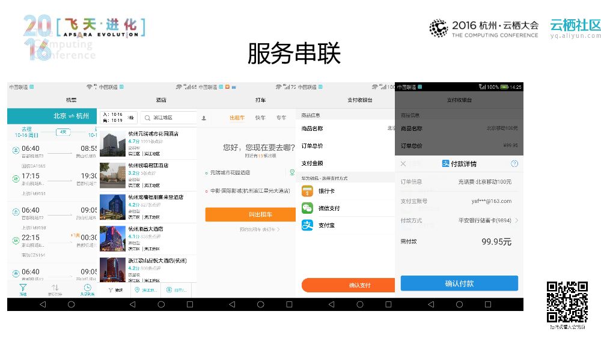
Task: Open the 杭州钱塘君廷酒店 hotel photo
Action: [x=113, y=175]
